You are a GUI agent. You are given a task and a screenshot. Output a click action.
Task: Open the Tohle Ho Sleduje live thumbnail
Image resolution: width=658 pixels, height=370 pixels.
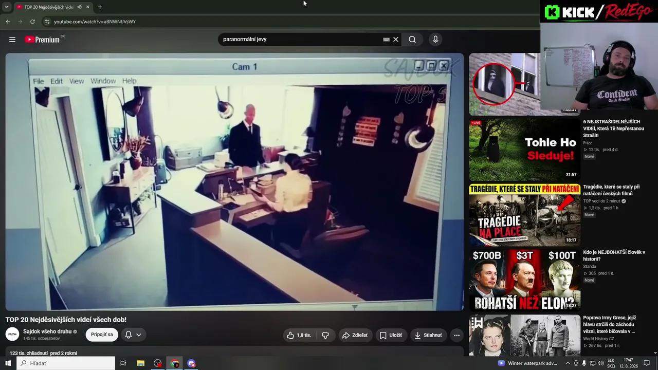(x=524, y=150)
